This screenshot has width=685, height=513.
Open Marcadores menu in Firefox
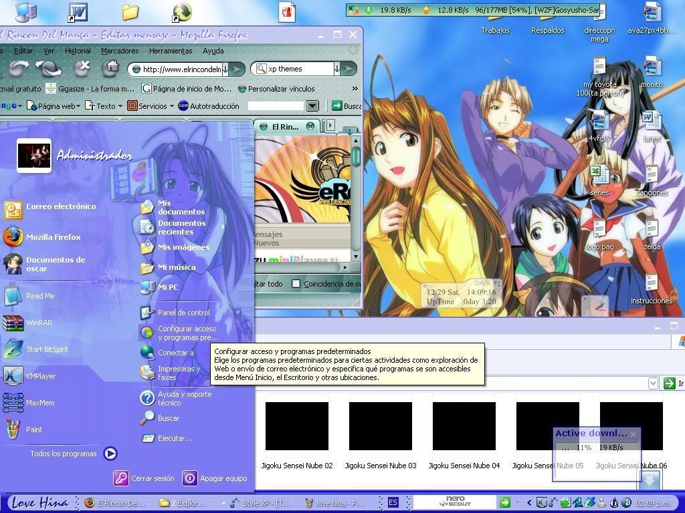pos(120,51)
